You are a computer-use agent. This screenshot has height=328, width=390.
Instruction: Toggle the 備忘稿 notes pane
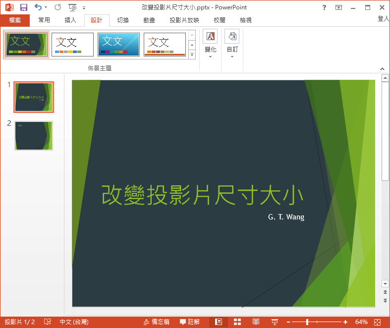(156, 322)
